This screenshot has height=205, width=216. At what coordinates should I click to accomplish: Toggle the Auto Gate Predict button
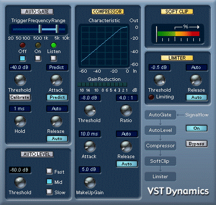click(x=57, y=97)
